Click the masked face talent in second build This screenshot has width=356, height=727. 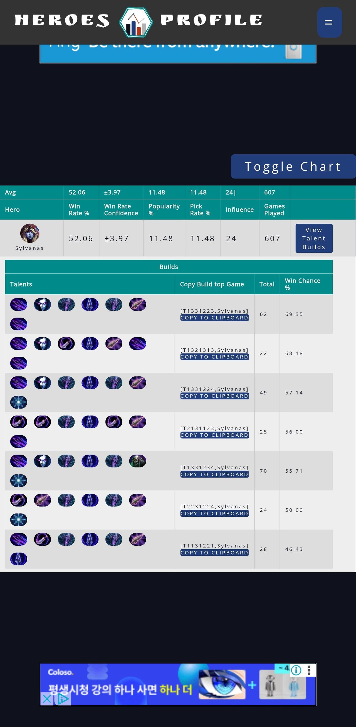42,344
